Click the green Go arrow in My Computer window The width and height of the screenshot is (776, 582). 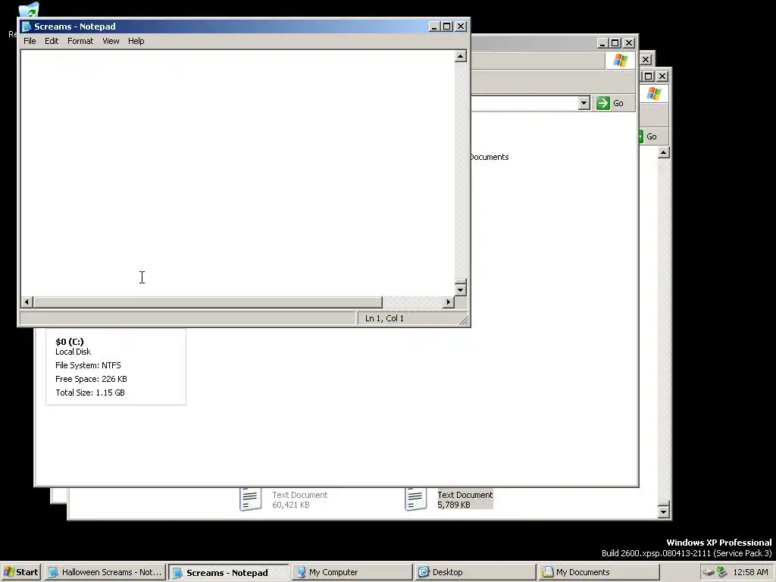(x=602, y=103)
